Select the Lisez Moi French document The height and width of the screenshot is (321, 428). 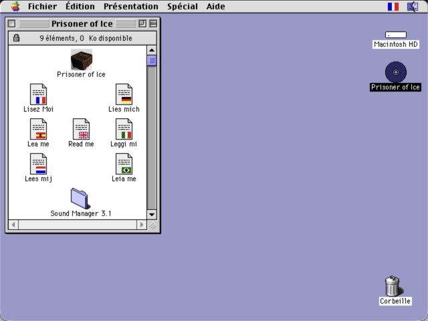[x=38, y=94]
